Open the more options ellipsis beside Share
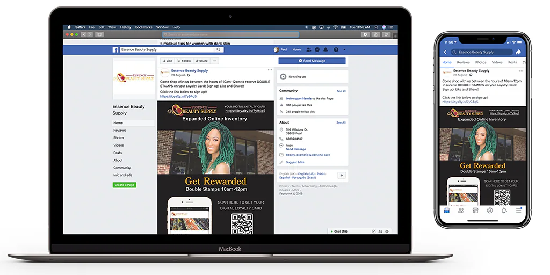 pos(214,61)
